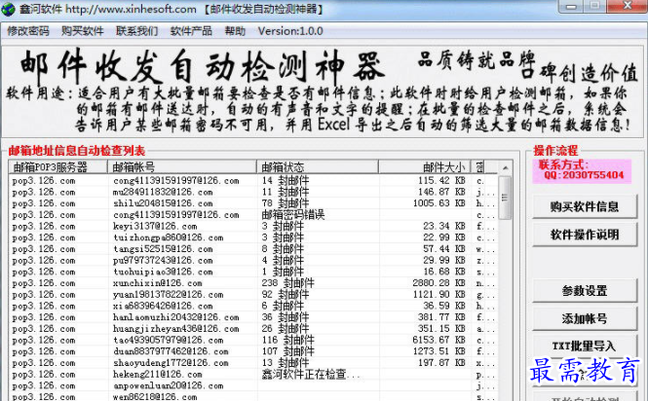Select row shaoyudeng17728126.com
Screen dimensions: 648x401
(253, 363)
